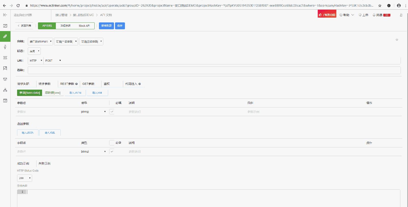Viewport: 408px width, 207px height.
Task: Open the 可选[三级菜单] dropdown
Action: tap(91, 42)
